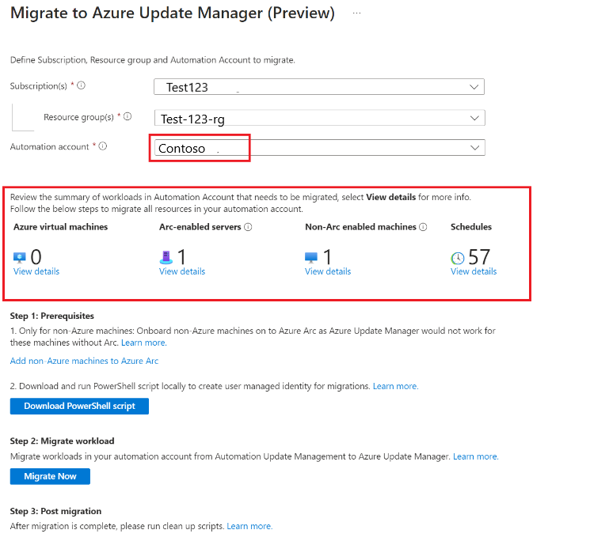View details for Schedules
Screen dimensions: 590x545
click(x=474, y=271)
